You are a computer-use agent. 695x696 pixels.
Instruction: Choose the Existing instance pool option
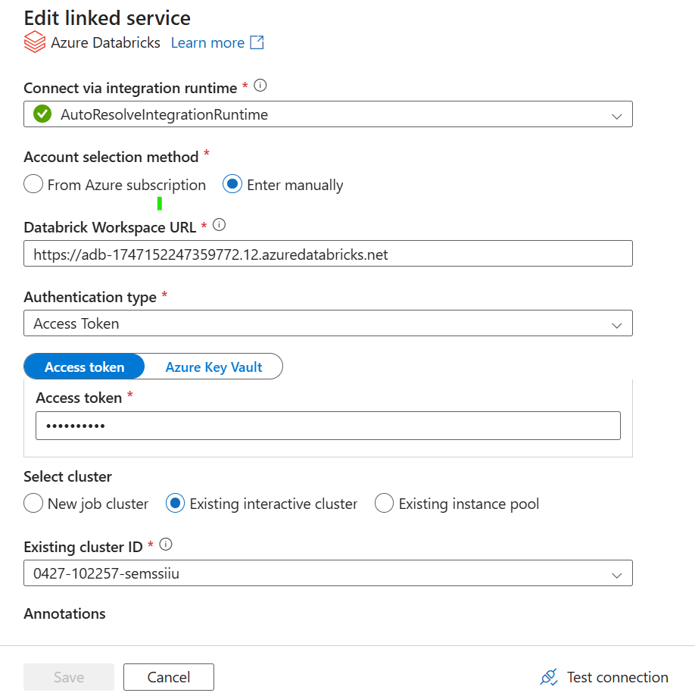(x=385, y=504)
